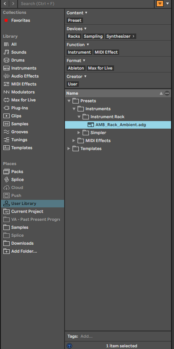Open the MIDI Effects icon
174x349 pixels.
(6, 84)
